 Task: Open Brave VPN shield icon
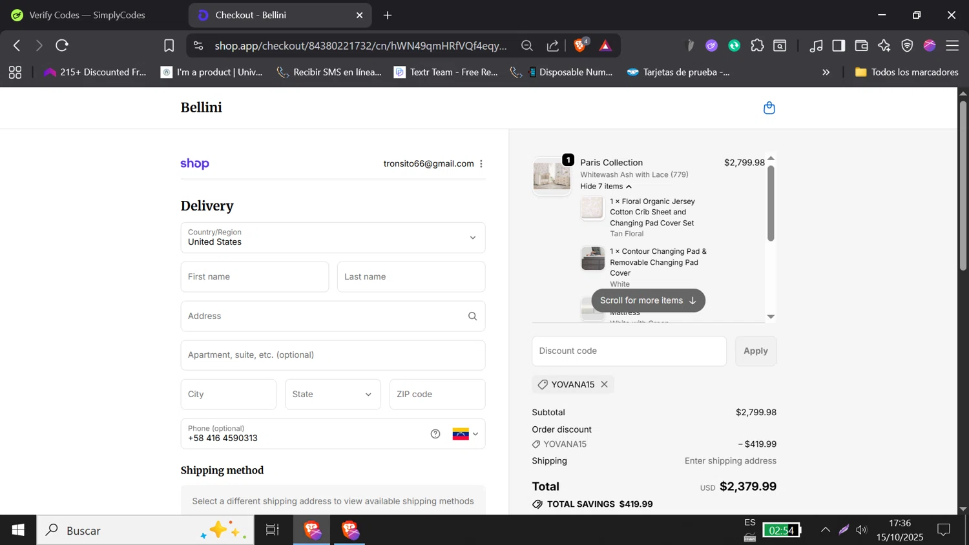click(x=907, y=45)
